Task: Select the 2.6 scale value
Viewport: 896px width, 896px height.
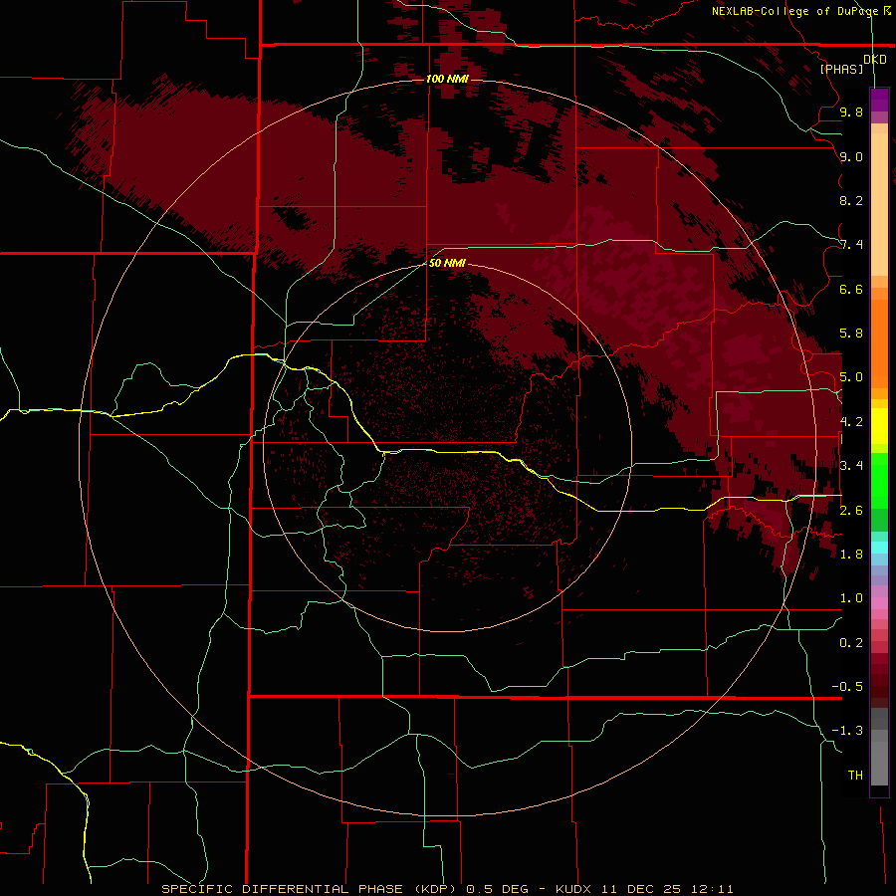Action: [851, 511]
